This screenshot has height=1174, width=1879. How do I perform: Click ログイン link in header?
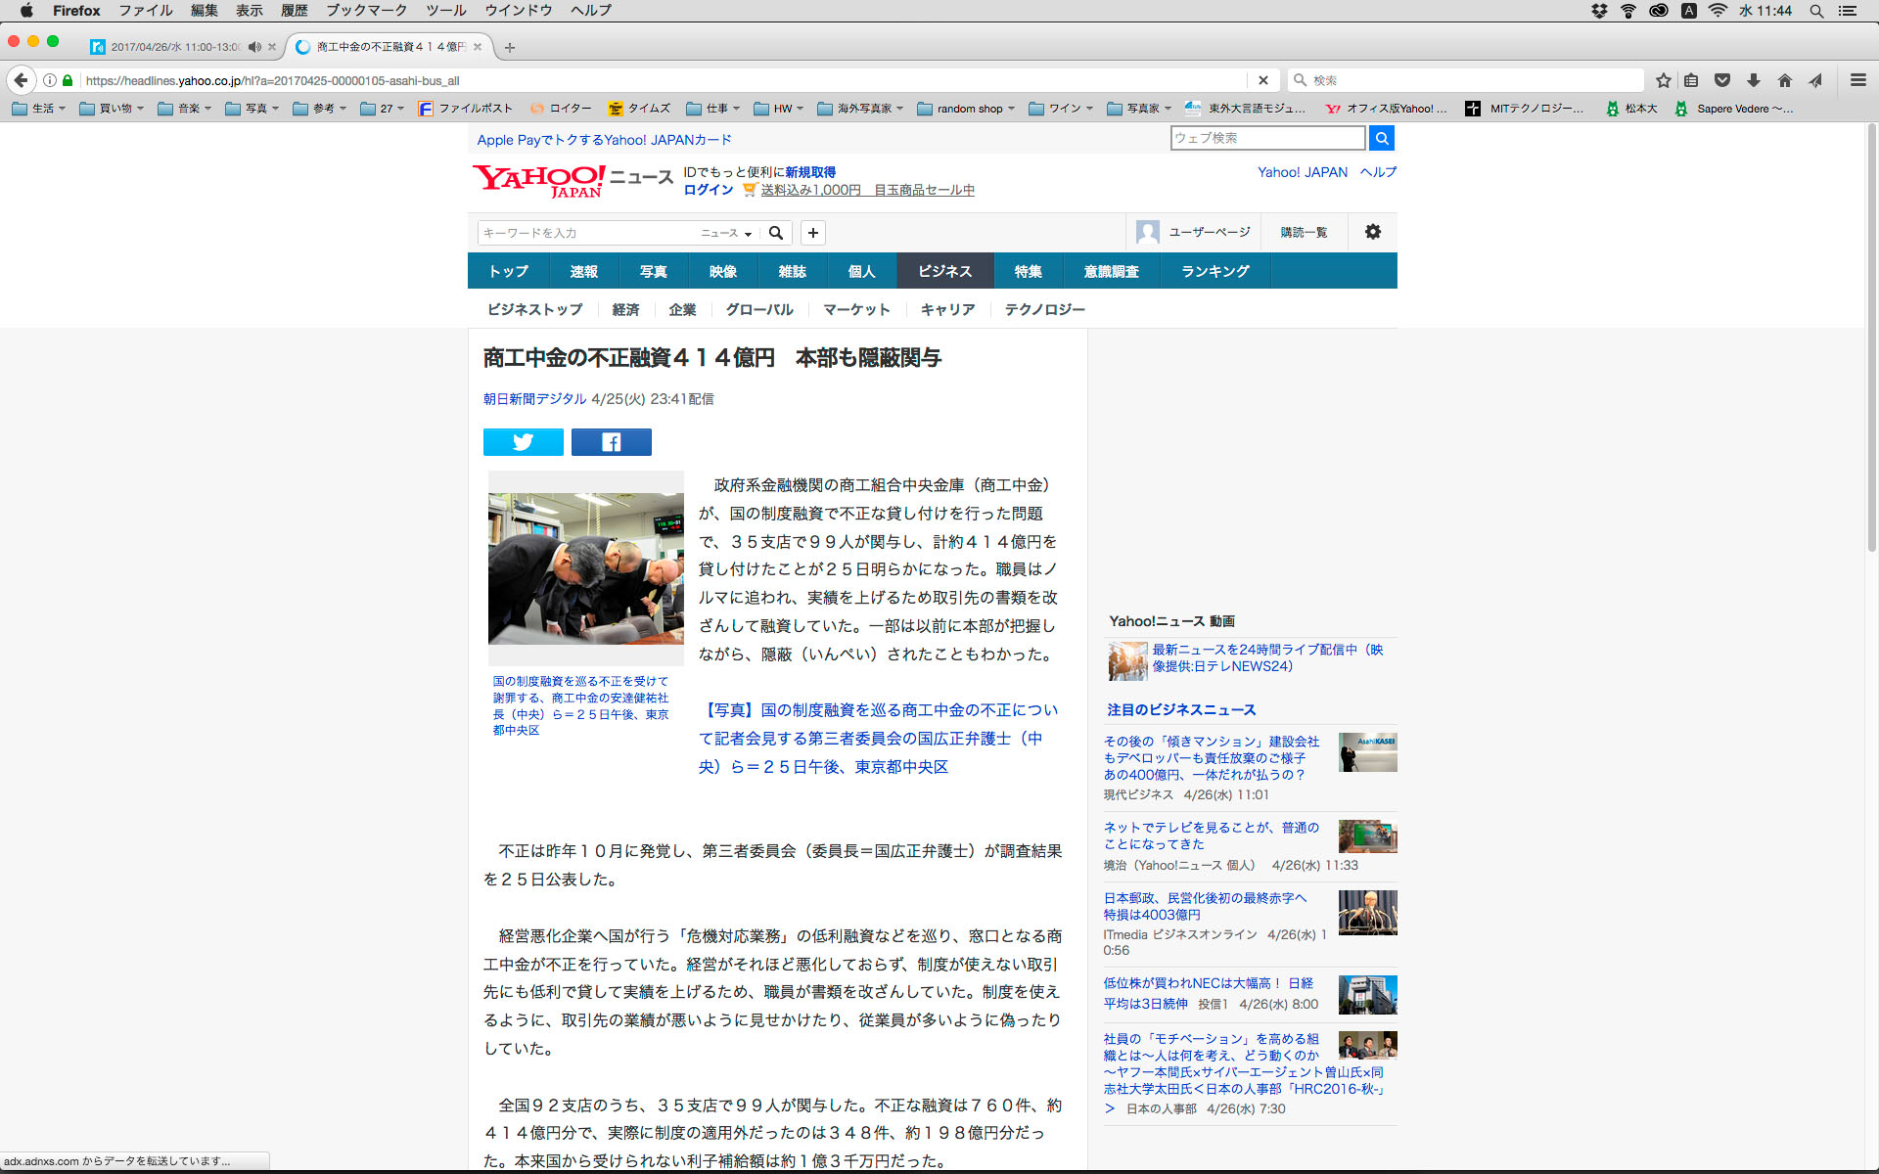[x=708, y=190]
